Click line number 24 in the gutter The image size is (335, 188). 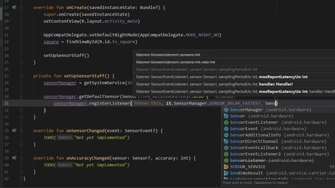(x=6, y=55)
